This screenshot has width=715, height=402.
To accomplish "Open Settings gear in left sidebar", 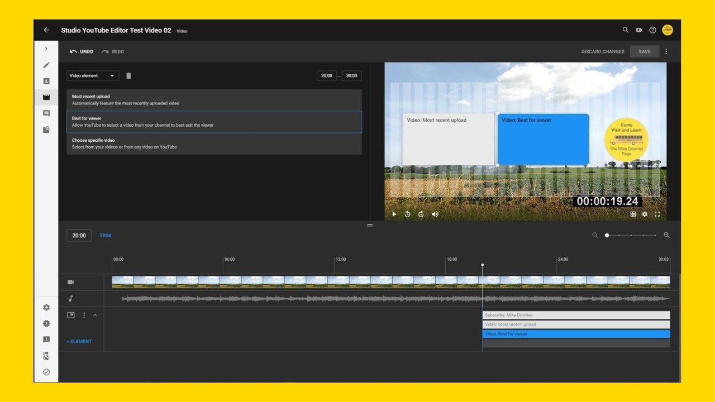I will (x=46, y=307).
